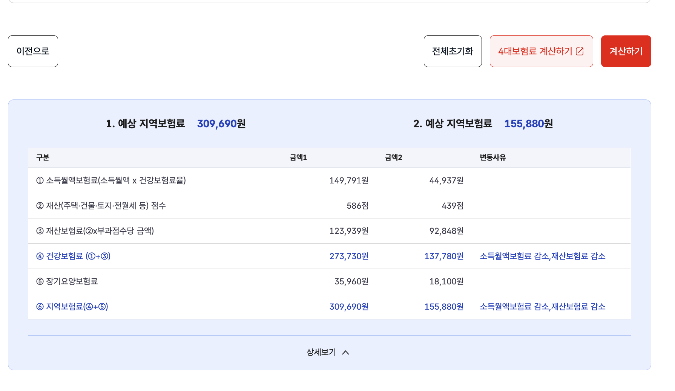Click value 273,730원 in 건강보험료 row

349,256
